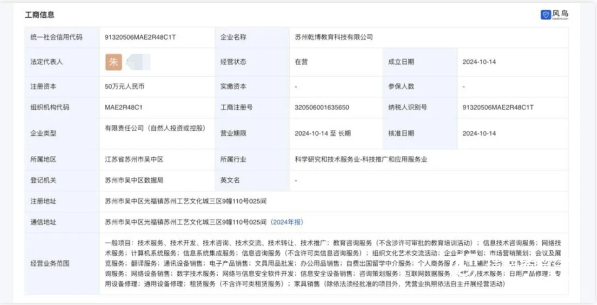Select business registration number 320506001635650
Image resolution: width=597 pixels, height=305 pixels.
tap(322, 107)
